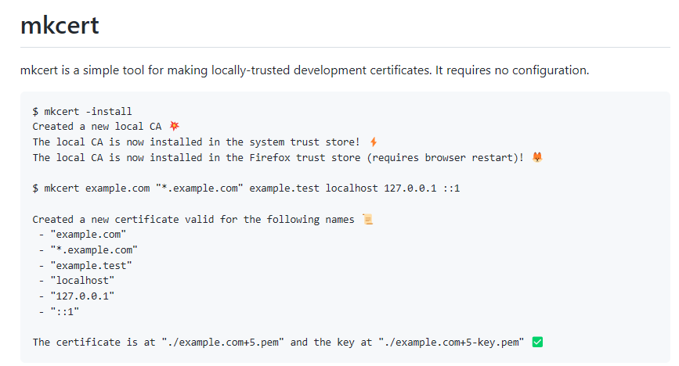Image resolution: width=679 pixels, height=366 pixels.
Task: Click the "$ mkcert -install" command line
Action: pos(82,111)
